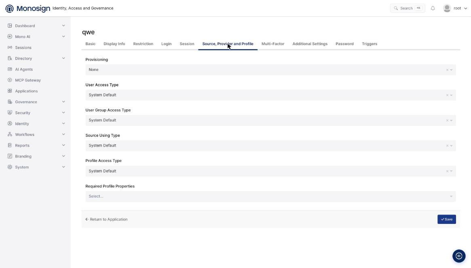The width and height of the screenshot is (471, 268).
Task: Open the Additional Settings tab
Action: coord(310,44)
